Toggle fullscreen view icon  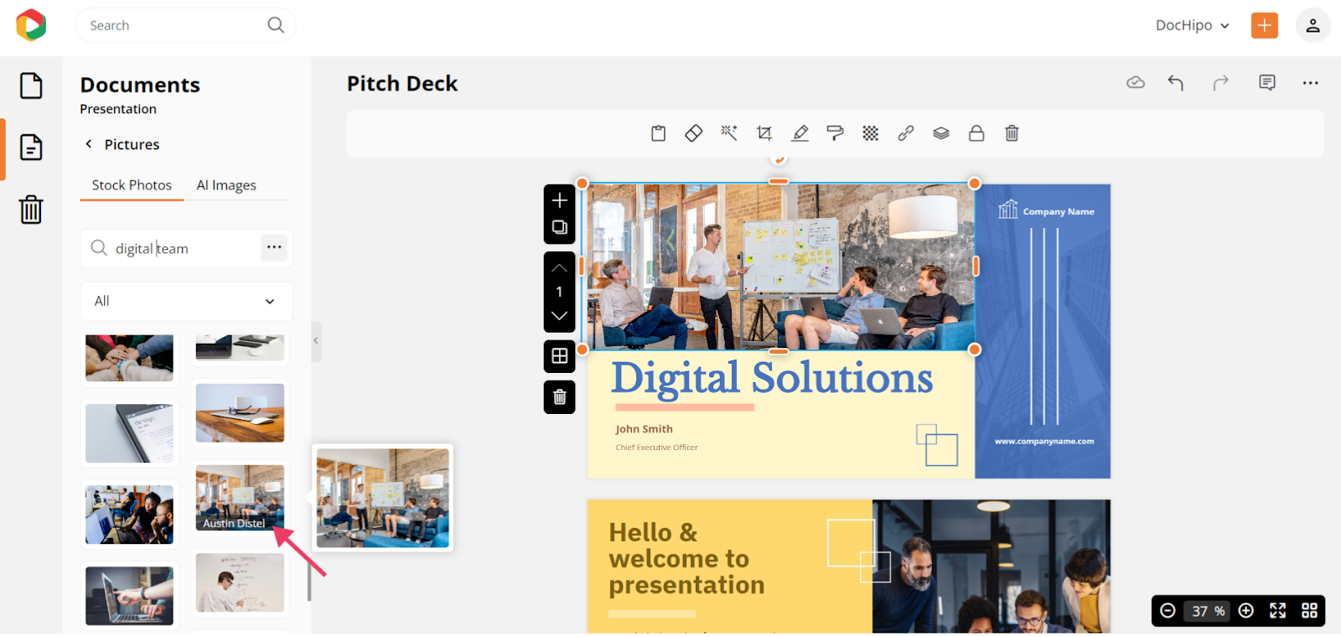pos(1277,611)
